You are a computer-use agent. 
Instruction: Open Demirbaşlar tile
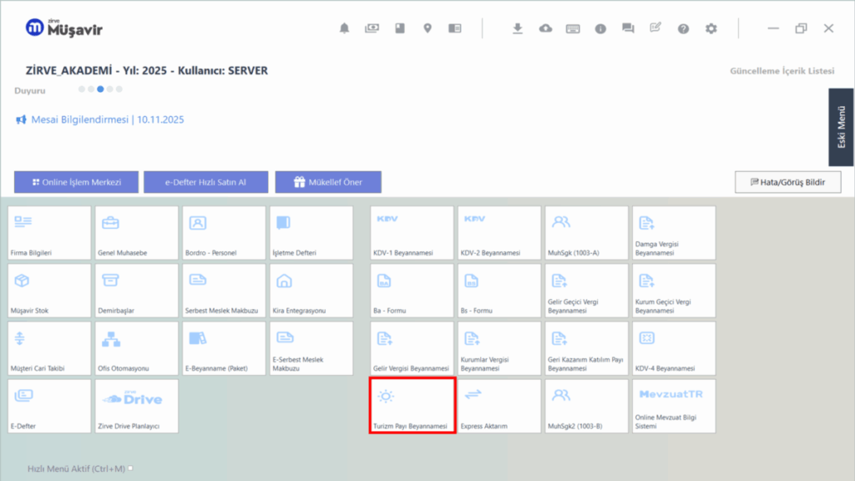click(136, 291)
